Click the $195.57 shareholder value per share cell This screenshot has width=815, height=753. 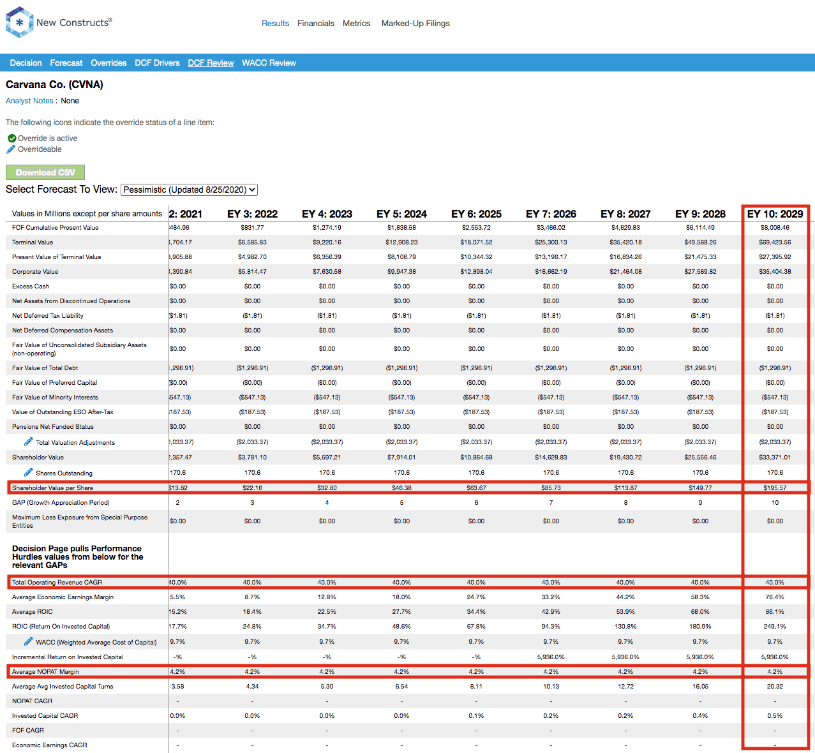pos(775,488)
